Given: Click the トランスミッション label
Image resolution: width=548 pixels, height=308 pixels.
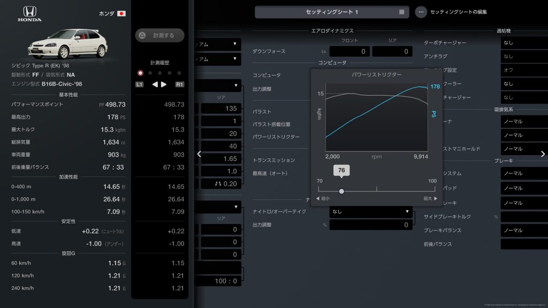Looking at the screenshot, I should coord(273,160).
